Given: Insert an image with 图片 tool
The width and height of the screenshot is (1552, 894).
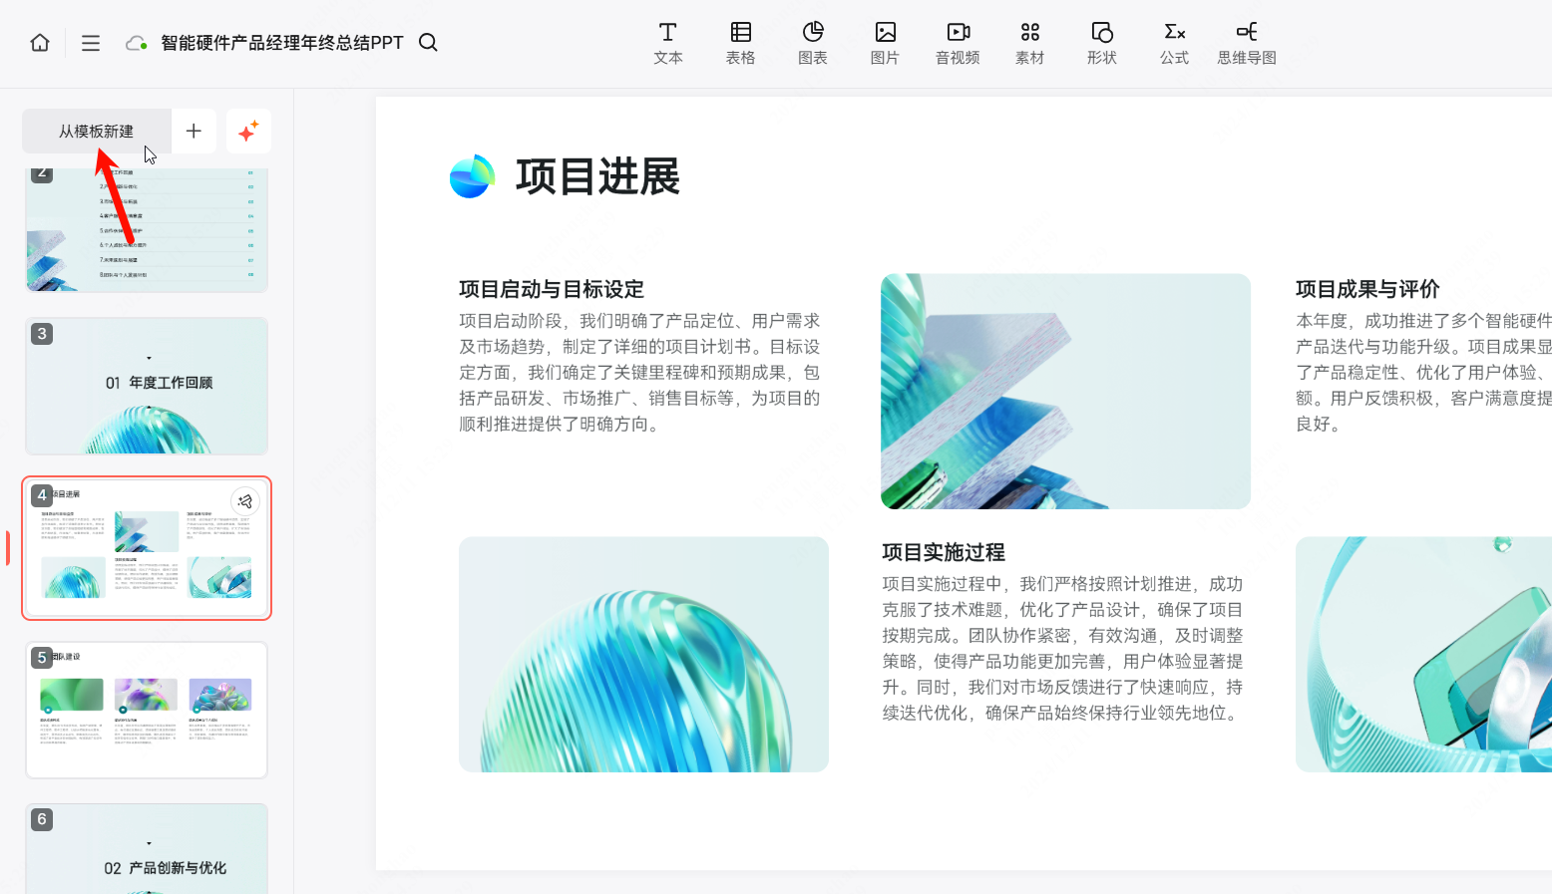Looking at the screenshot, I should point(885,44).
